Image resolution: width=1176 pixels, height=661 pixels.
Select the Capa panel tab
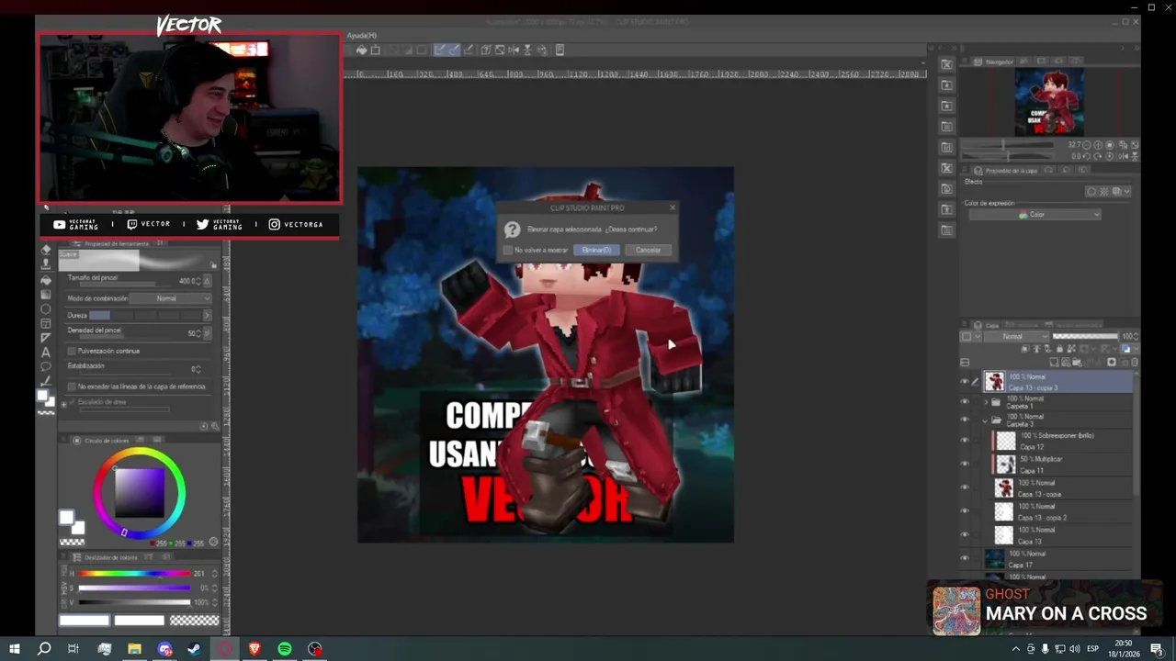click(x=987, y=325)
